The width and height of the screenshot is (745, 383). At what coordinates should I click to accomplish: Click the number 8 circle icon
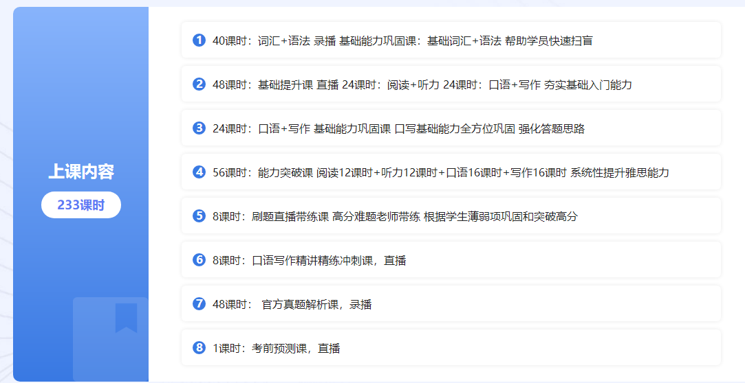pyautogui.click(x=199, y=348)
